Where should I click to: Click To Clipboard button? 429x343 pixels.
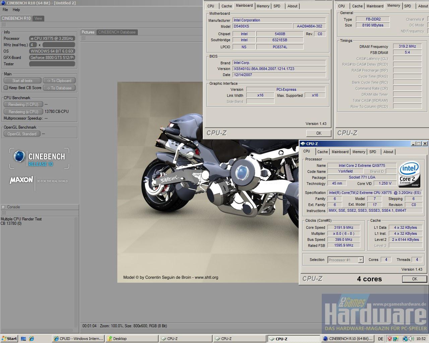pyautogui.click(x=59, y=81)
